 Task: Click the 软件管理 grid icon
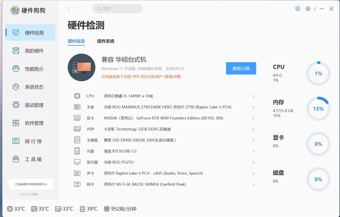point(16,123)
